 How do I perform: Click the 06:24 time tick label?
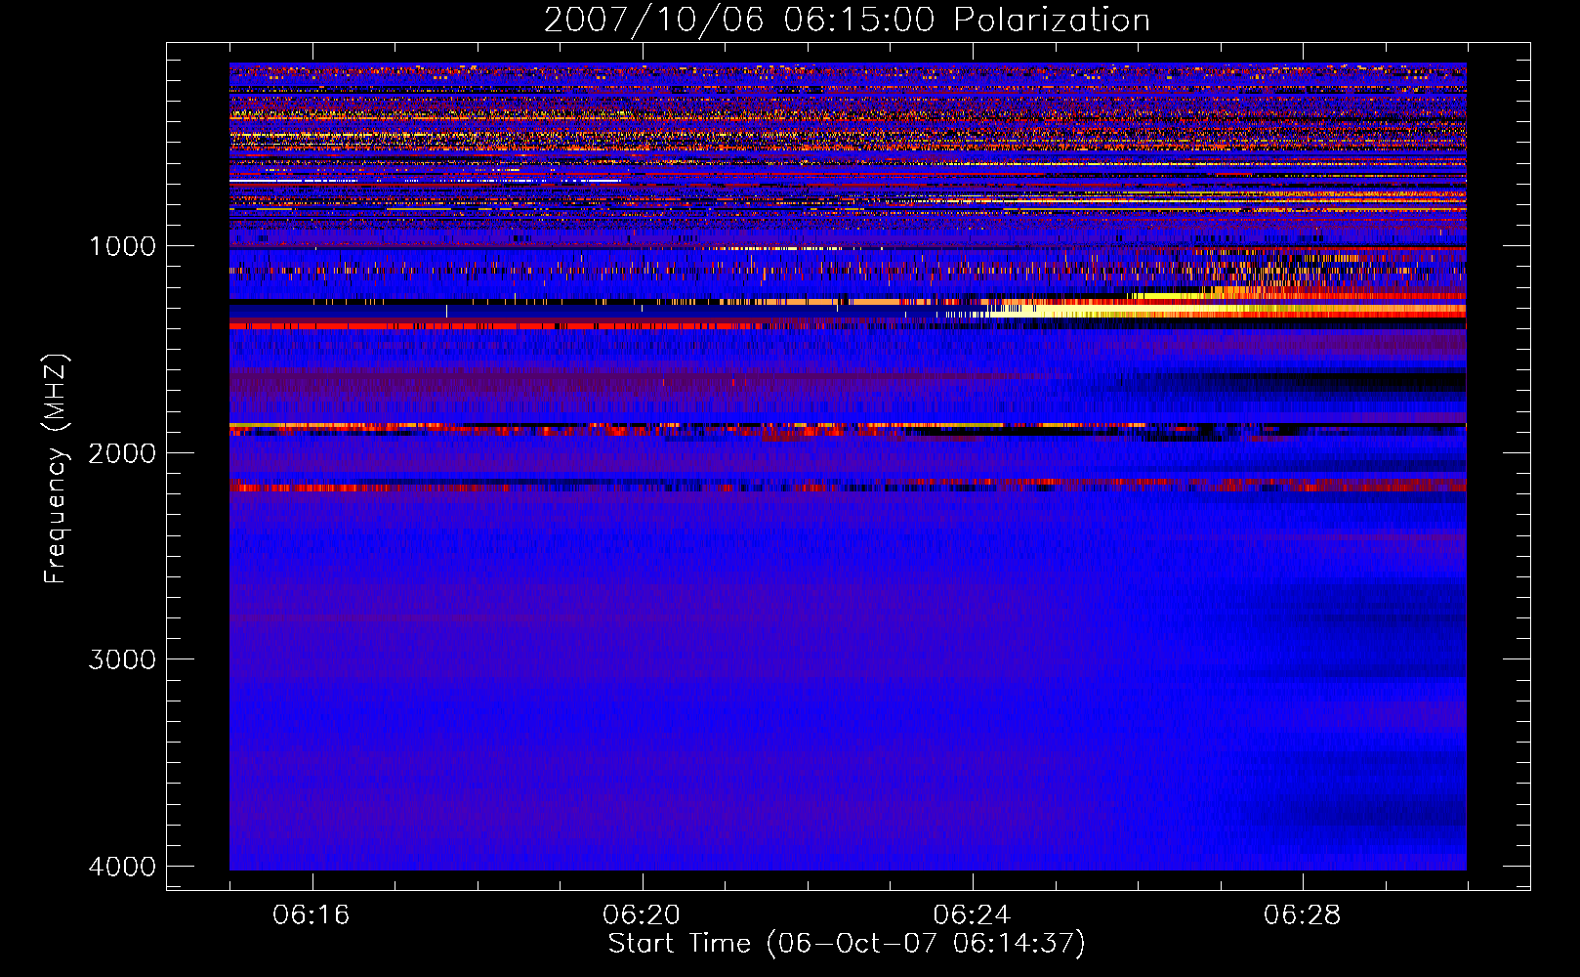[972, 915]
